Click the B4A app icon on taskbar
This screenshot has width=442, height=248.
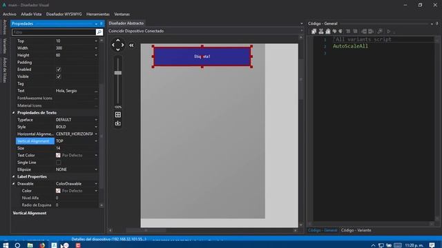click(x=54, y=245)
